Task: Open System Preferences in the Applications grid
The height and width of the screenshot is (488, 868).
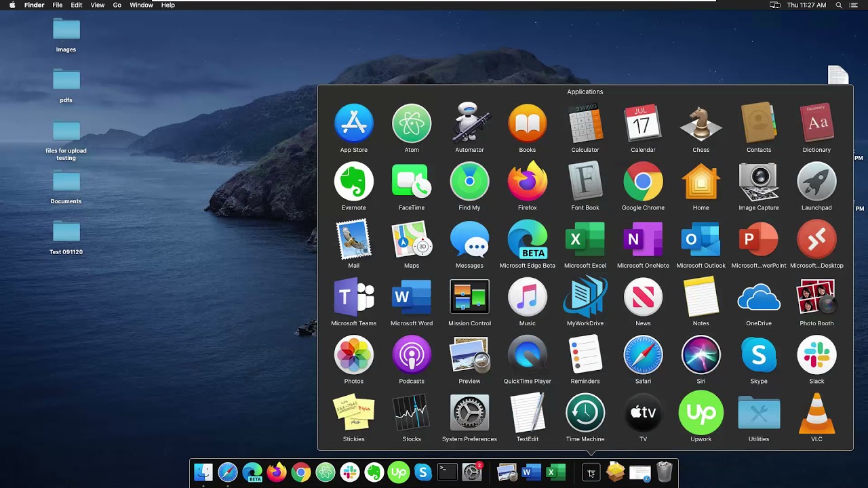Action: 469,413
